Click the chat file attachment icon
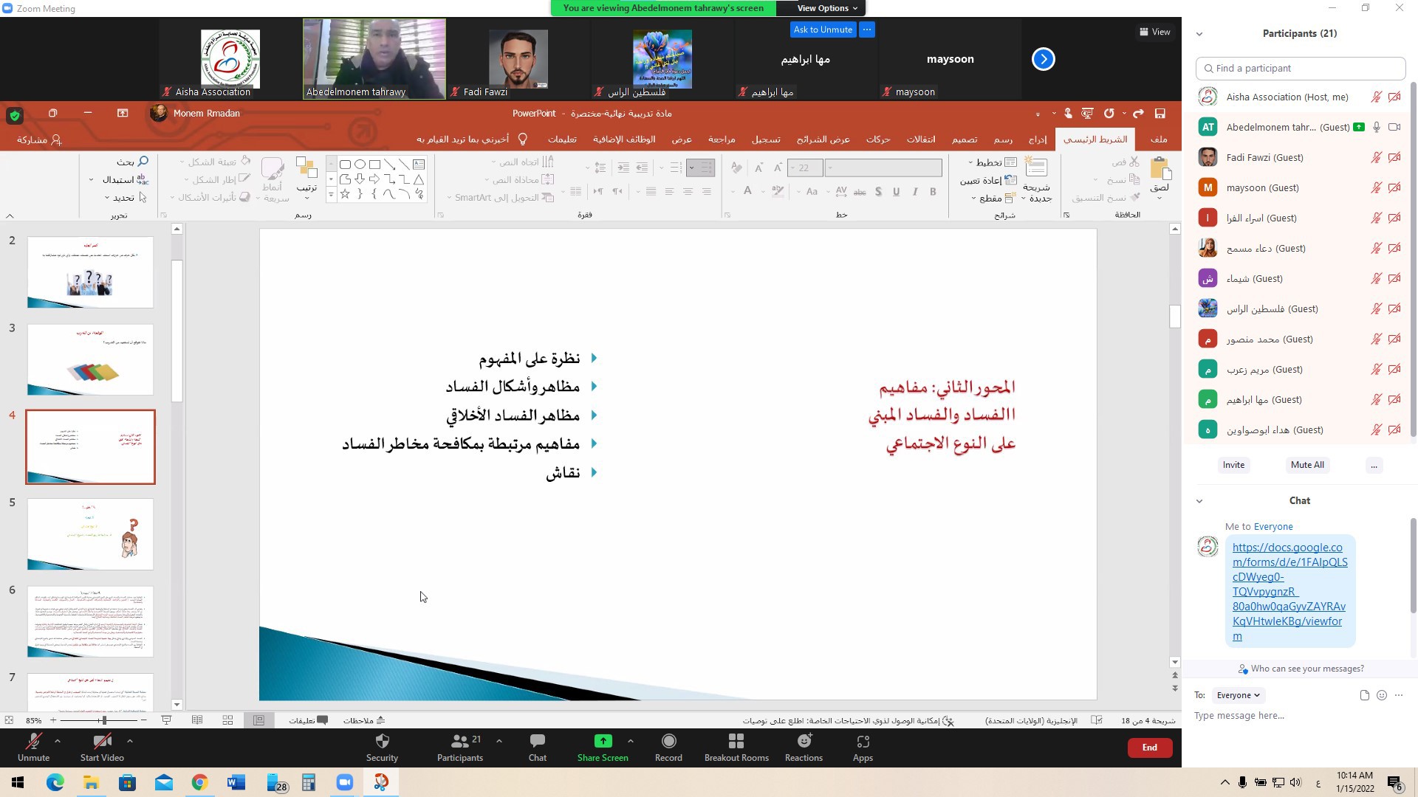The width and height of the screenshot is (1418, 797). (1364, 695)
